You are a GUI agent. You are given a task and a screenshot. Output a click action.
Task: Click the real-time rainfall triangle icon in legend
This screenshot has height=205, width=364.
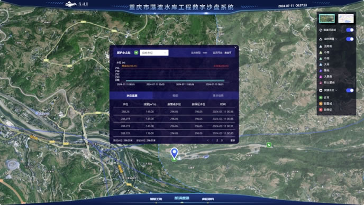click(x=321, y=39)
